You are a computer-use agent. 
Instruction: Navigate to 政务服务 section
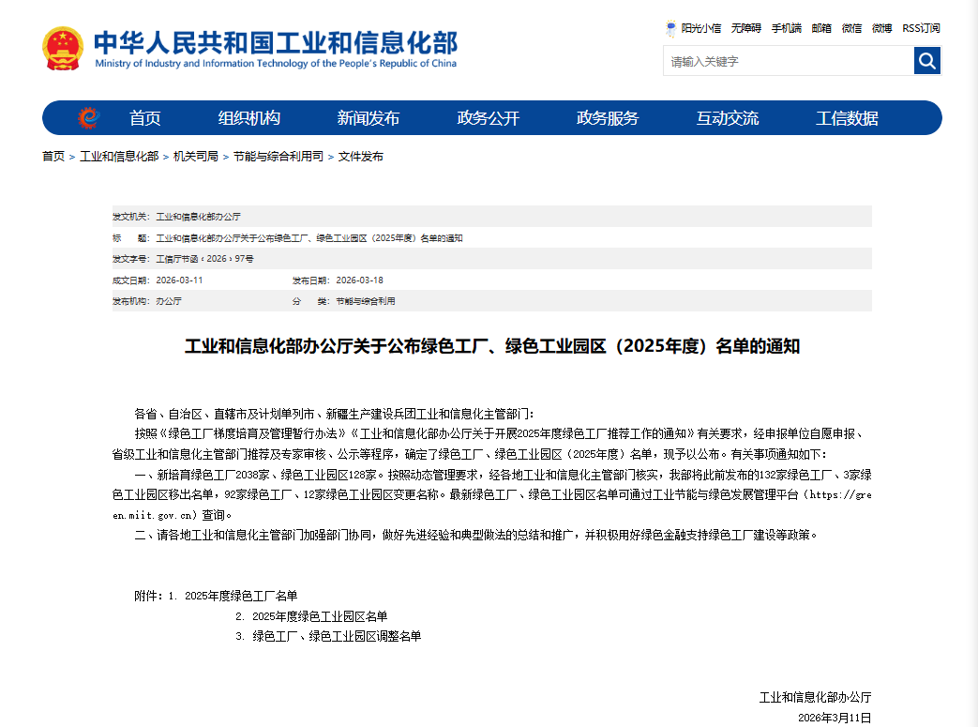pos(608,118)
